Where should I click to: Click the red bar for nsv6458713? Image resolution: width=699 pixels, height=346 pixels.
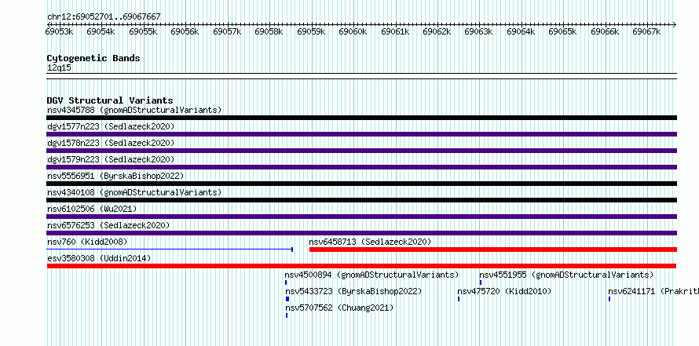493,249
